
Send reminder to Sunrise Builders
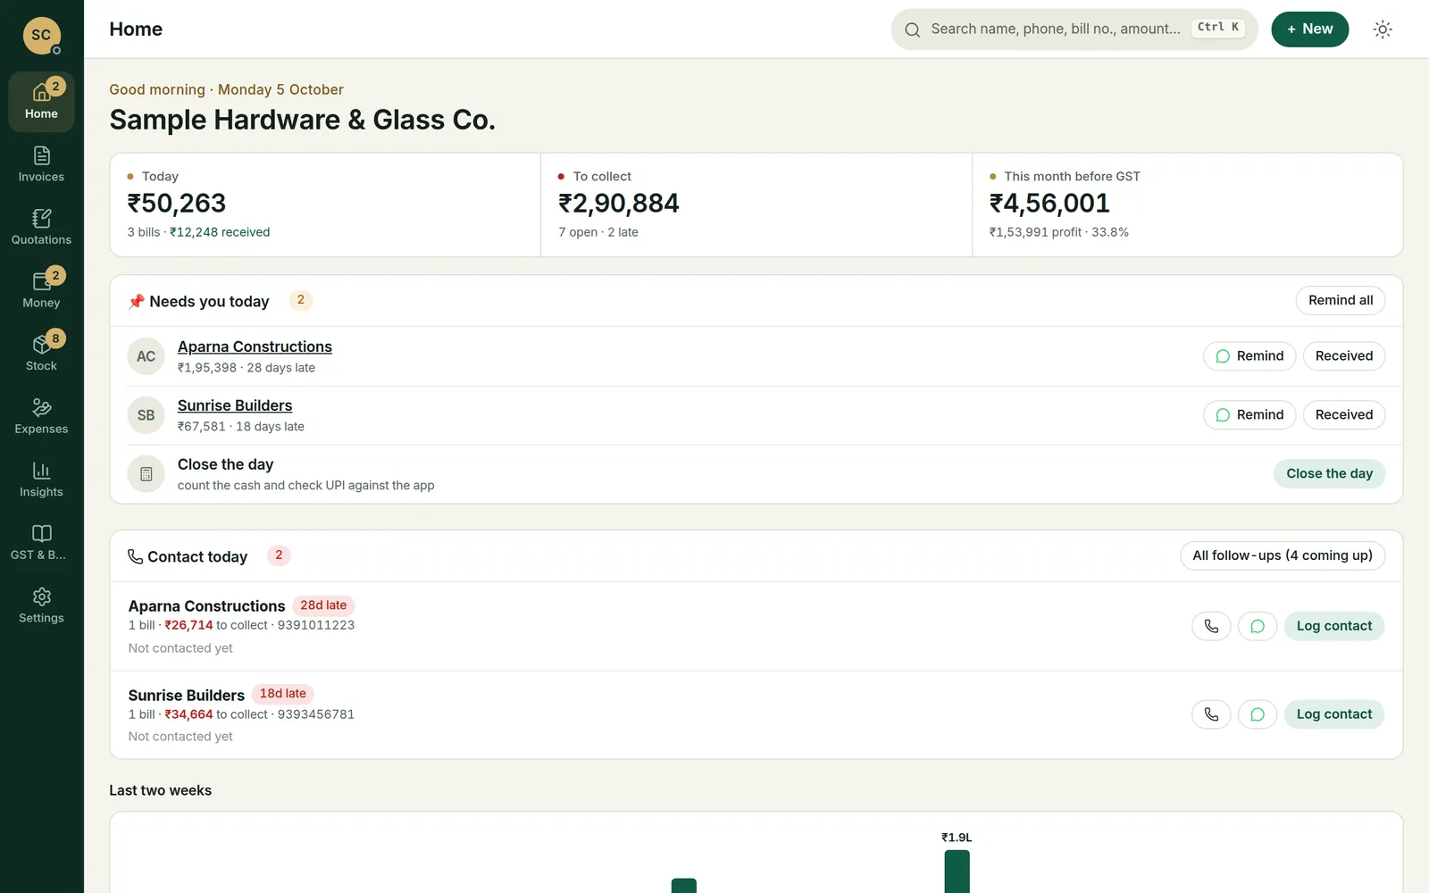[1249, 415]
